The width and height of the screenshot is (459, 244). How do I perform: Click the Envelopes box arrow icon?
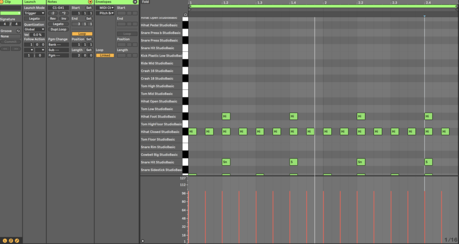pos(135,2)
